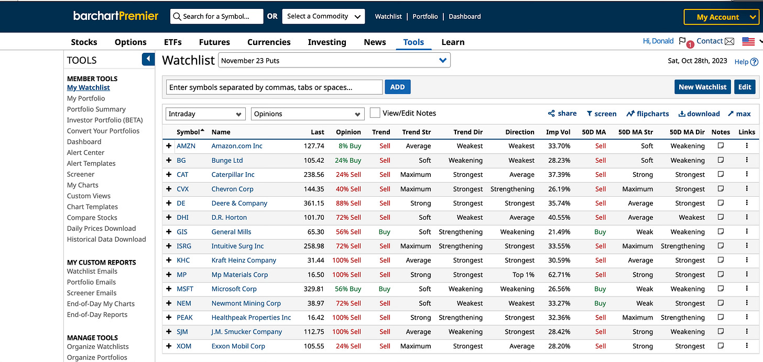The image size is (763, 362).
Task: Open the Stocks menu
Action: tap(84, 42)
